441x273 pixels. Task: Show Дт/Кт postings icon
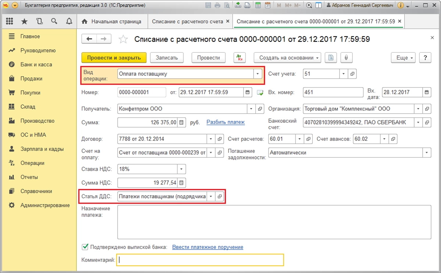(240, 58)
